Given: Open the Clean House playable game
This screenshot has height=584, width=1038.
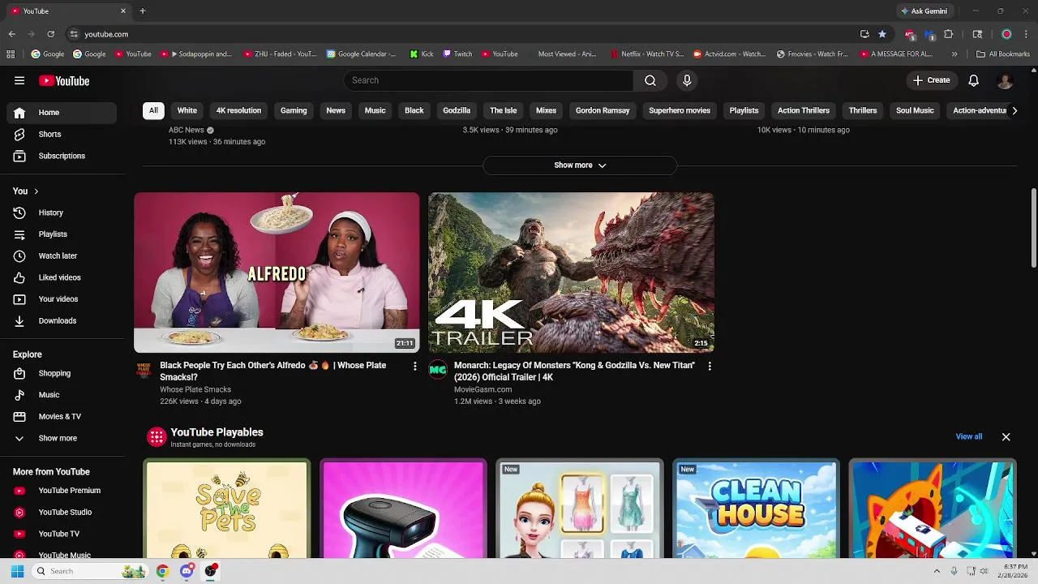Looking at the screenshot, I should point(756,509).
